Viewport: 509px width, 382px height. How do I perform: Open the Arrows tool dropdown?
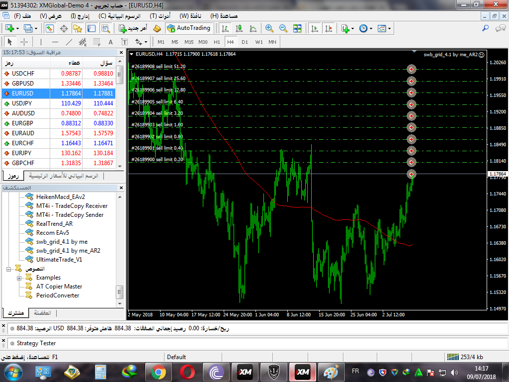point(146,42)
